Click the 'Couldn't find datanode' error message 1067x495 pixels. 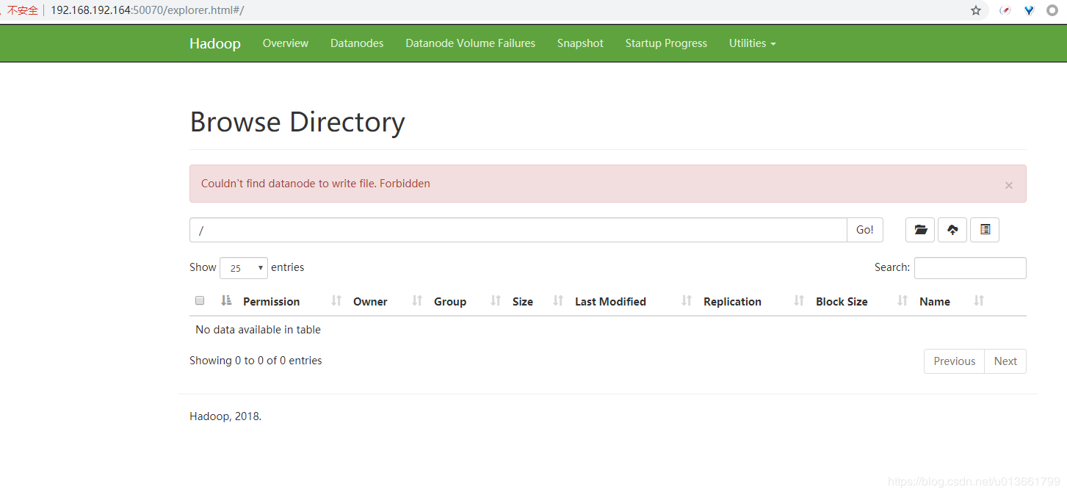click(x=316, y=184)
